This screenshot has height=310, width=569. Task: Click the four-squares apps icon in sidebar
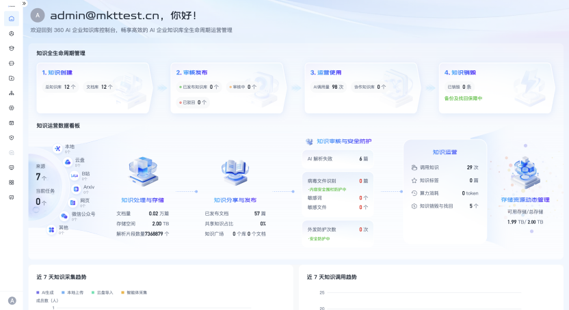pos(12,182)
